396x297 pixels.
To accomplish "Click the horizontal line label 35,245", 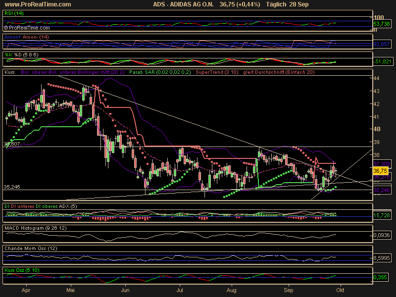I will pyautogui.click(x=12, y=187).
